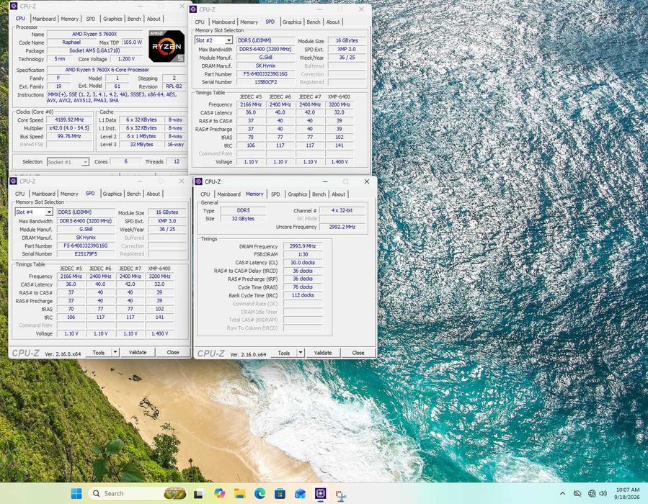Expand Tools arrow in the Slot #4 window

coord(115,352)
